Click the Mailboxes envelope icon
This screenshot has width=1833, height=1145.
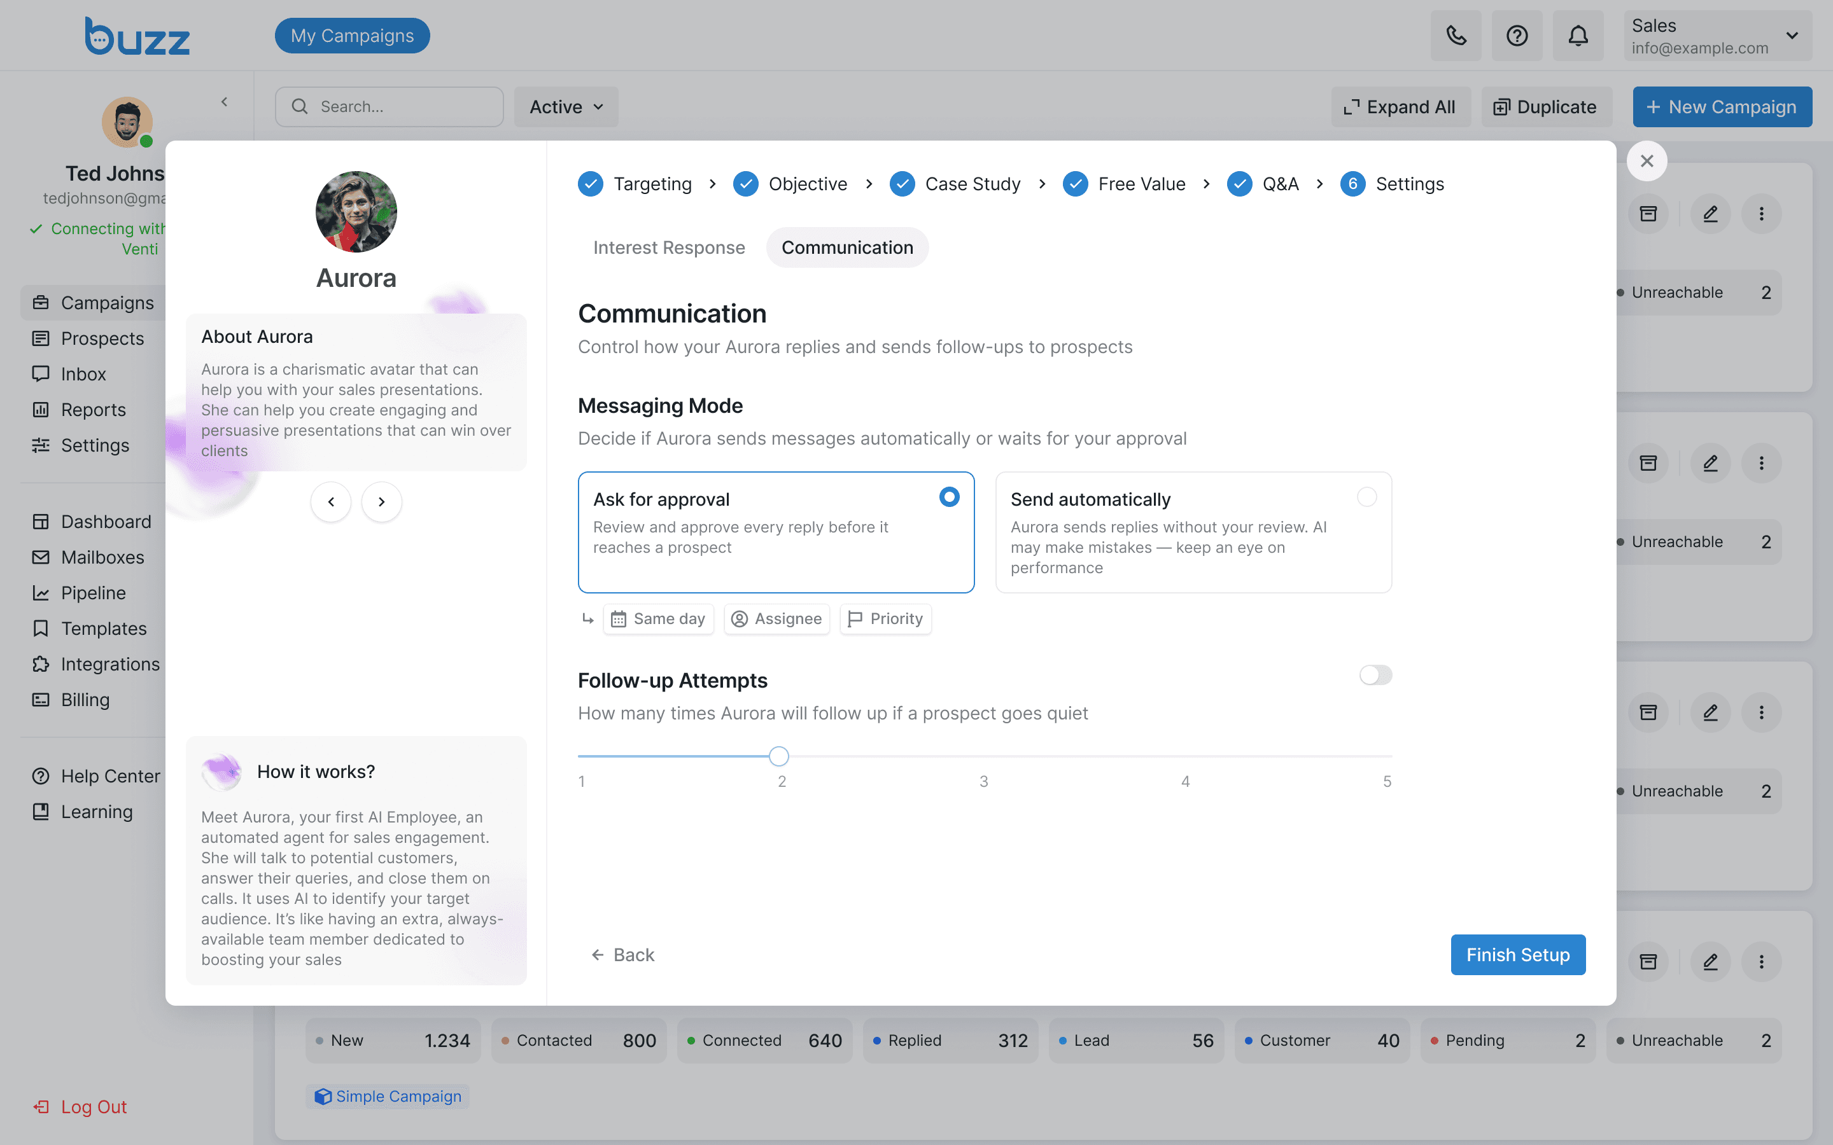(41, 557)
